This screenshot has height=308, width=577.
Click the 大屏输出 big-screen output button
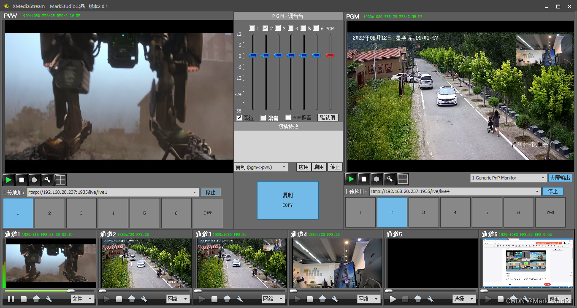click(560, 178)
